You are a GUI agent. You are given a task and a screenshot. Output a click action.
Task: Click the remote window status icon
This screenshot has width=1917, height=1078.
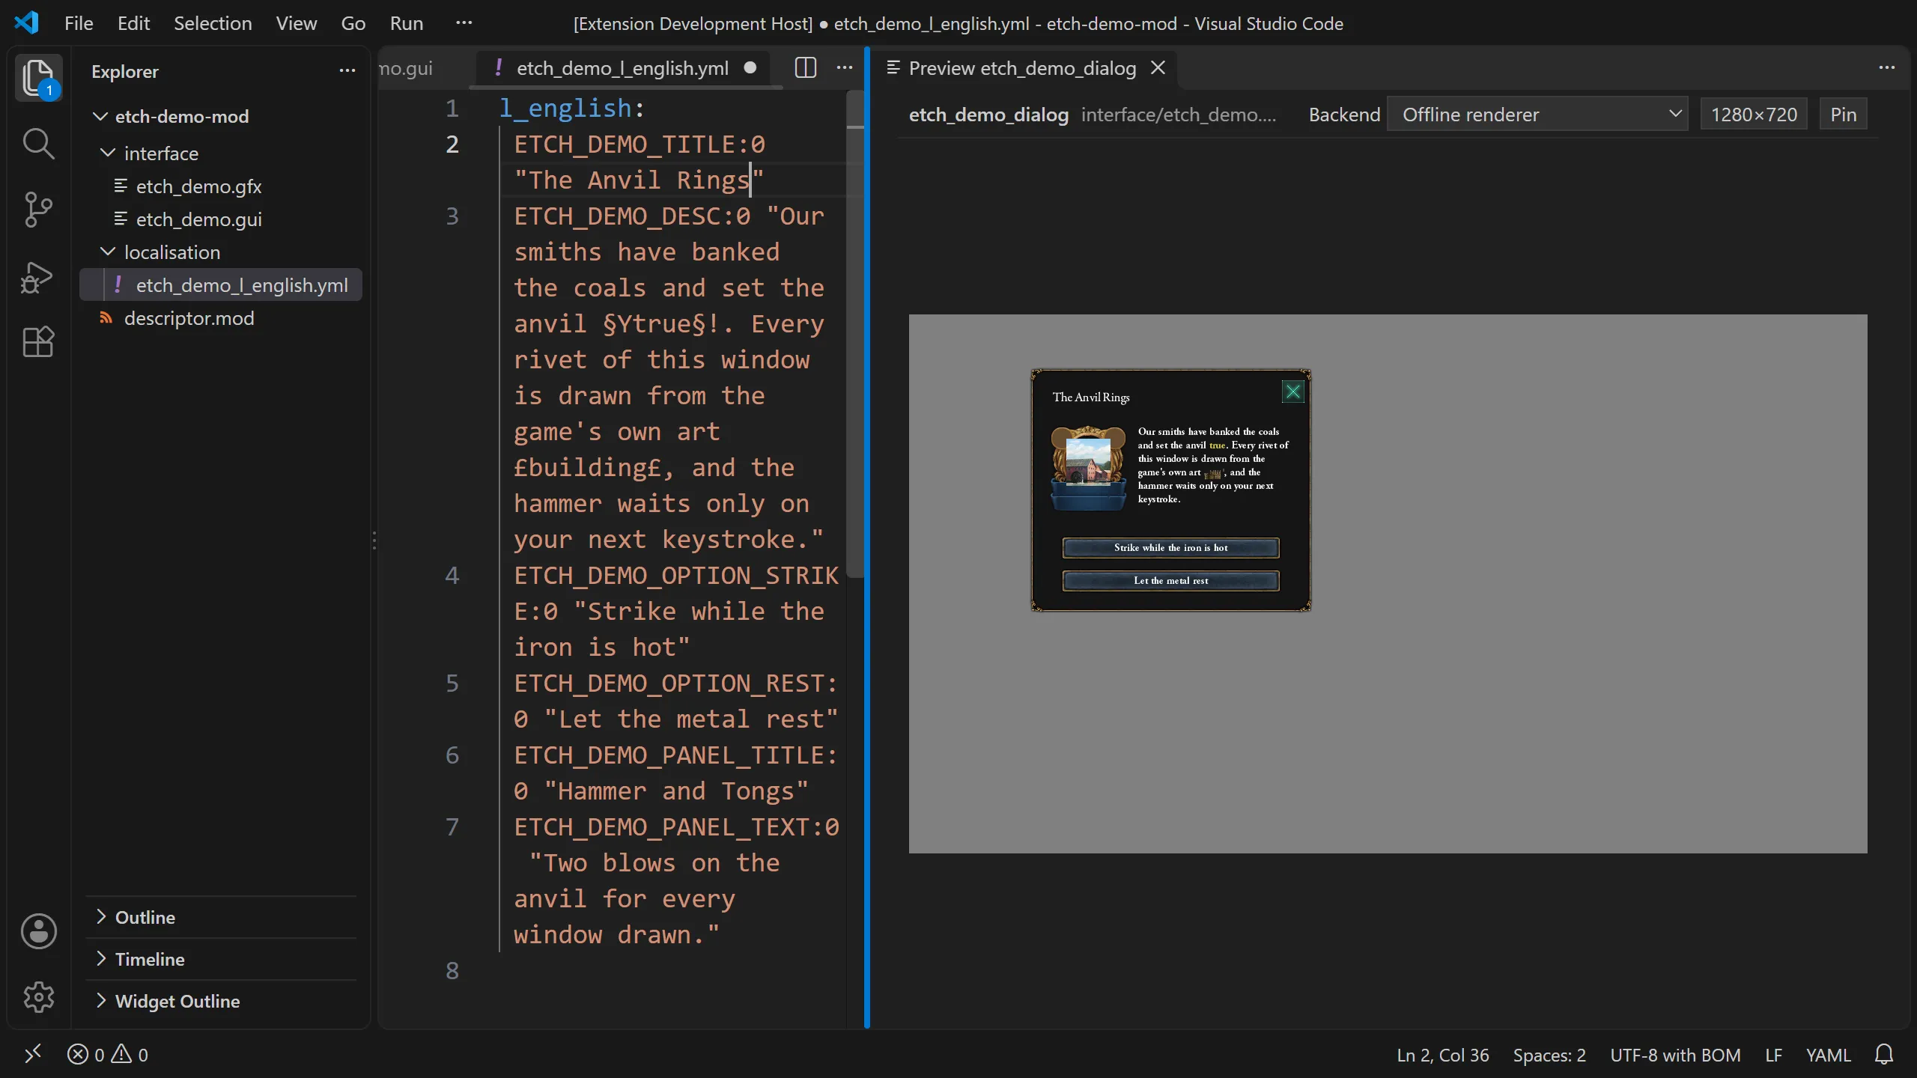[33, 1055]
